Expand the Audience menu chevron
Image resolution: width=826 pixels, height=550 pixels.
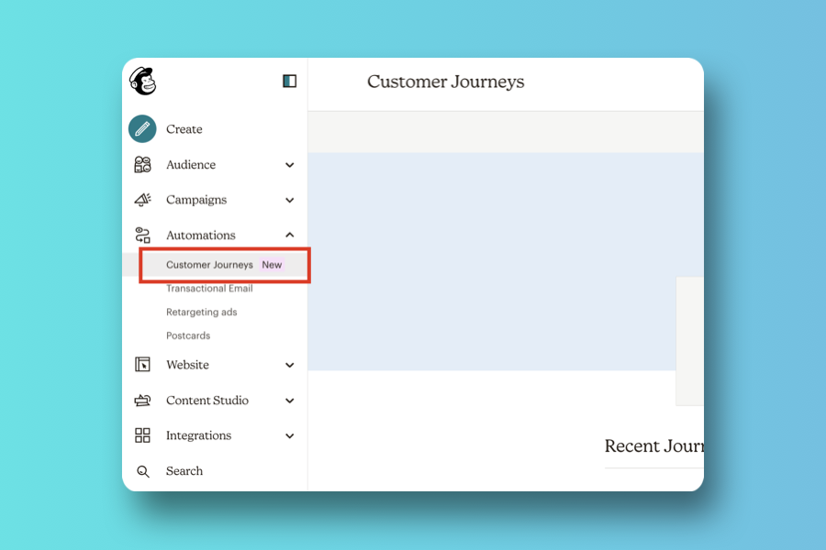point(290,165)
